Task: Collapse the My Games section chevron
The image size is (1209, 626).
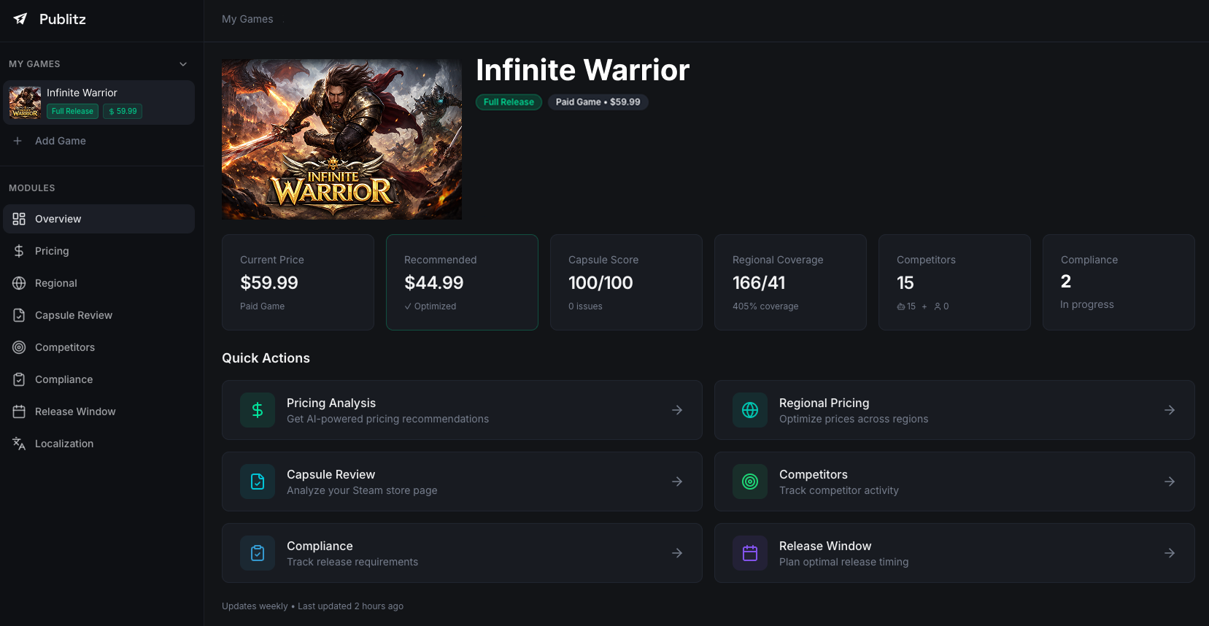Action: pos(183,64)
